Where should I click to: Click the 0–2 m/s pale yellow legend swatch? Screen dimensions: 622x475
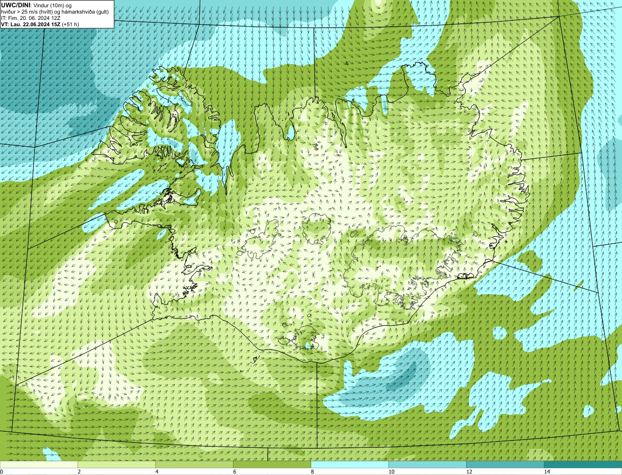point(39,464)
